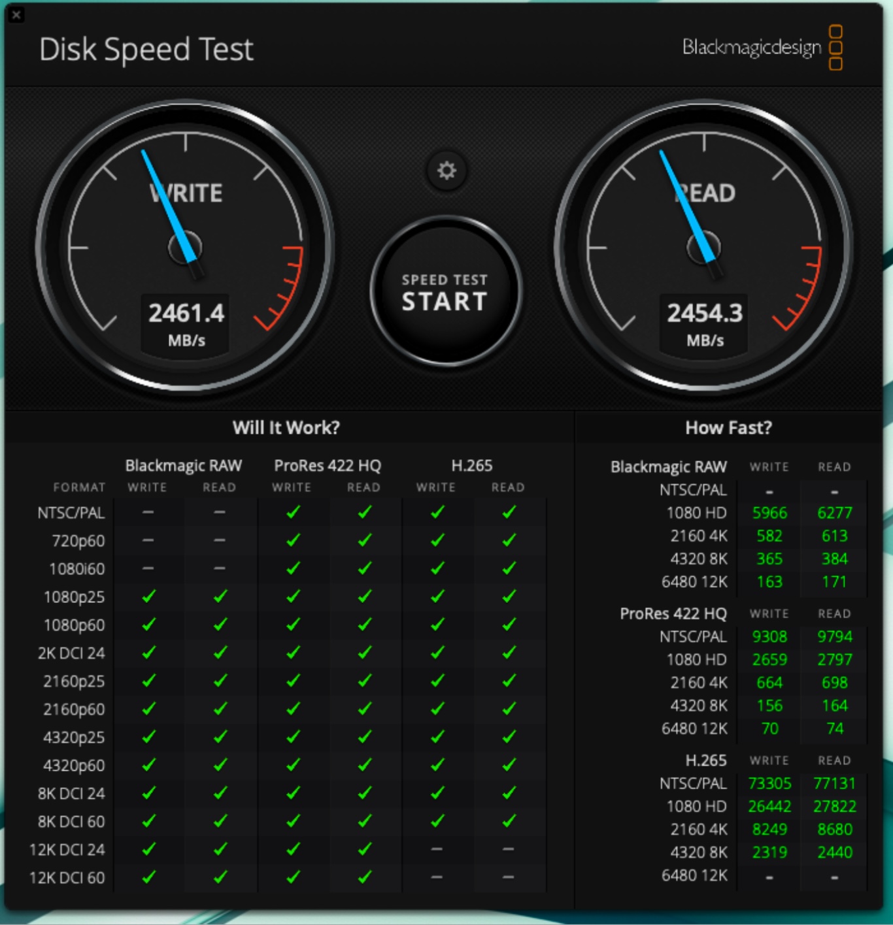893x925 pixels.
Task: Click the ProRes 422 HQ write checkmark for 4320p60
Action: coord(293,765)
